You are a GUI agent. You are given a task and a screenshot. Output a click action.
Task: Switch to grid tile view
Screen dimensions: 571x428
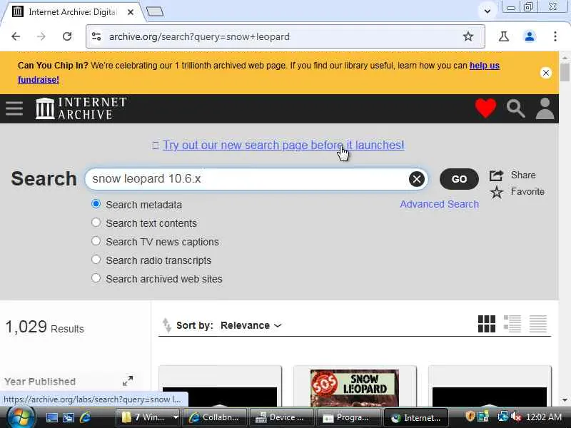coord(487,324)
